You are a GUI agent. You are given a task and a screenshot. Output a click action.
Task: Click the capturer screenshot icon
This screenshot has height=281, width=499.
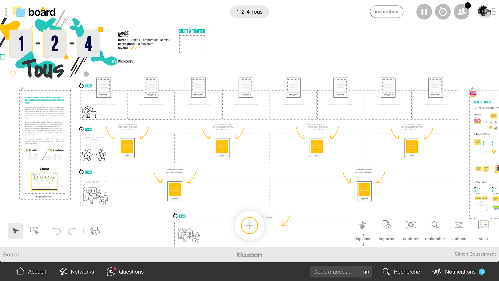[x=411, y=225]
